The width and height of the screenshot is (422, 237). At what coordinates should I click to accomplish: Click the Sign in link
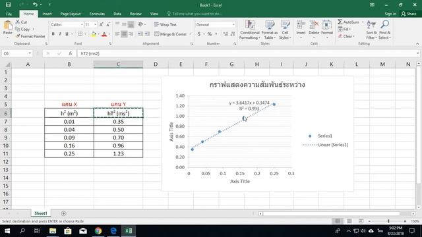390,14
